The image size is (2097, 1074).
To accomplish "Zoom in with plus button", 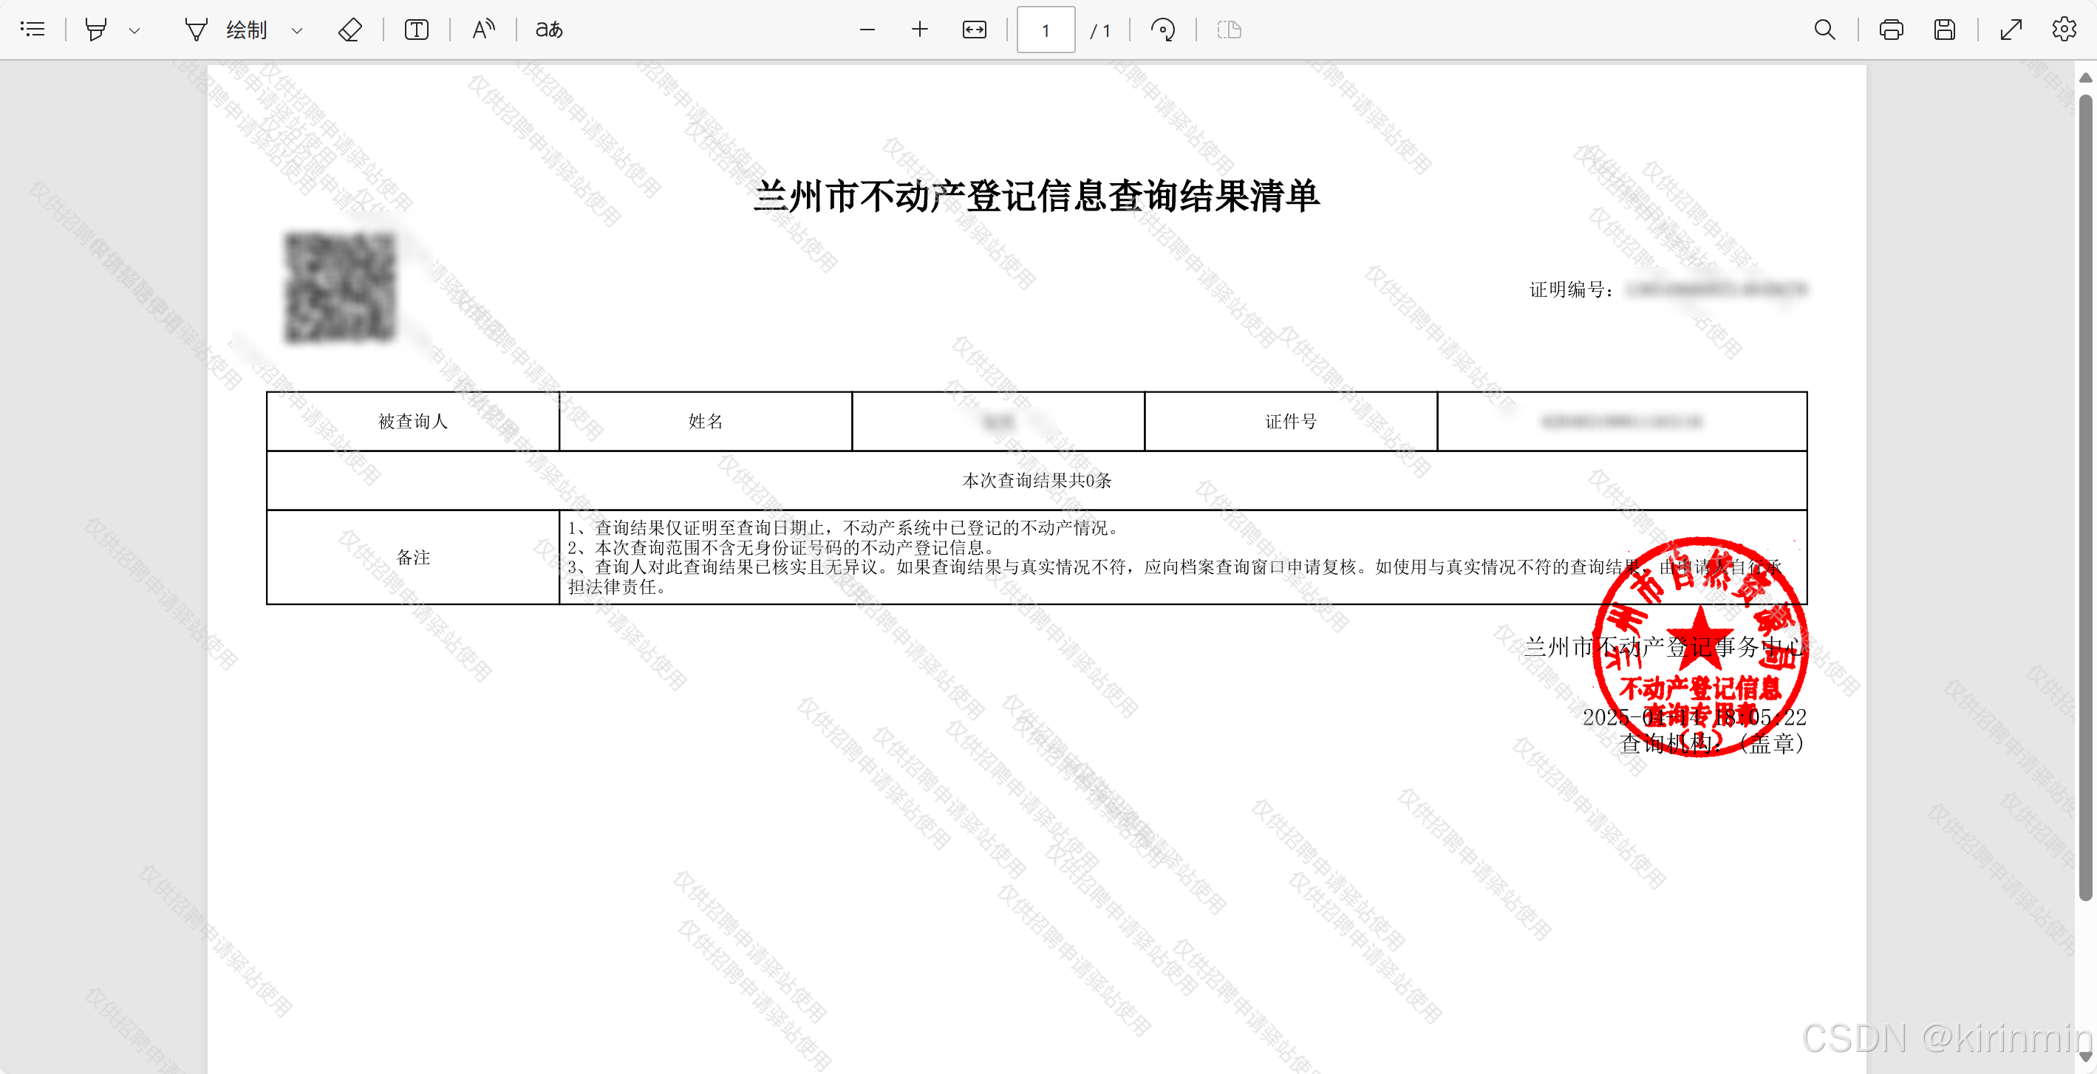I will 920,30.
